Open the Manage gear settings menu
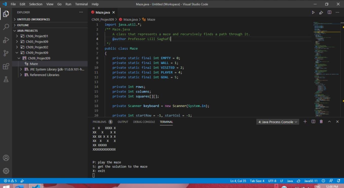344x188 pixels. [6, 171]
